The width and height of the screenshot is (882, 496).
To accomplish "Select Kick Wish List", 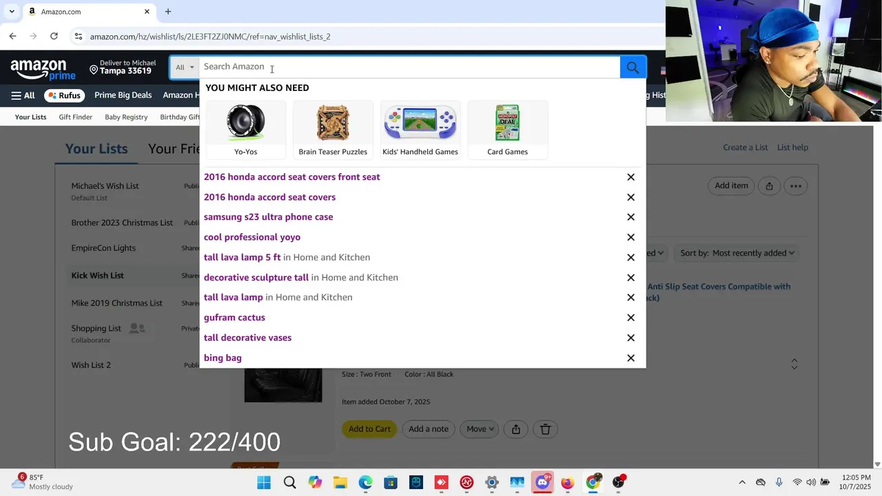I will pos(97,276).
